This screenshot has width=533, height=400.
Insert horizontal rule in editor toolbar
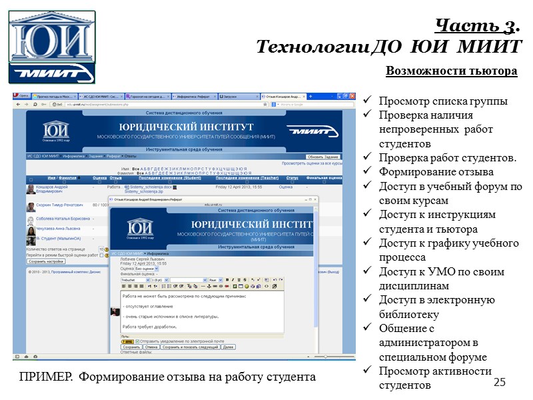203,287
